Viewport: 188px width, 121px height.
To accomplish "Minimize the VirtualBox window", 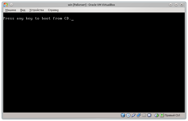I will tap(171, 5).
